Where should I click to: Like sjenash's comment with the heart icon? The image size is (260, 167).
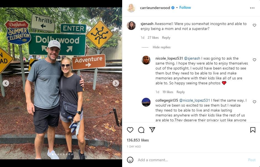point(254,25)
